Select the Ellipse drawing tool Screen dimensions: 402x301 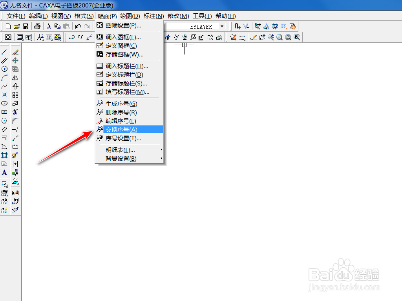(4, 103)
